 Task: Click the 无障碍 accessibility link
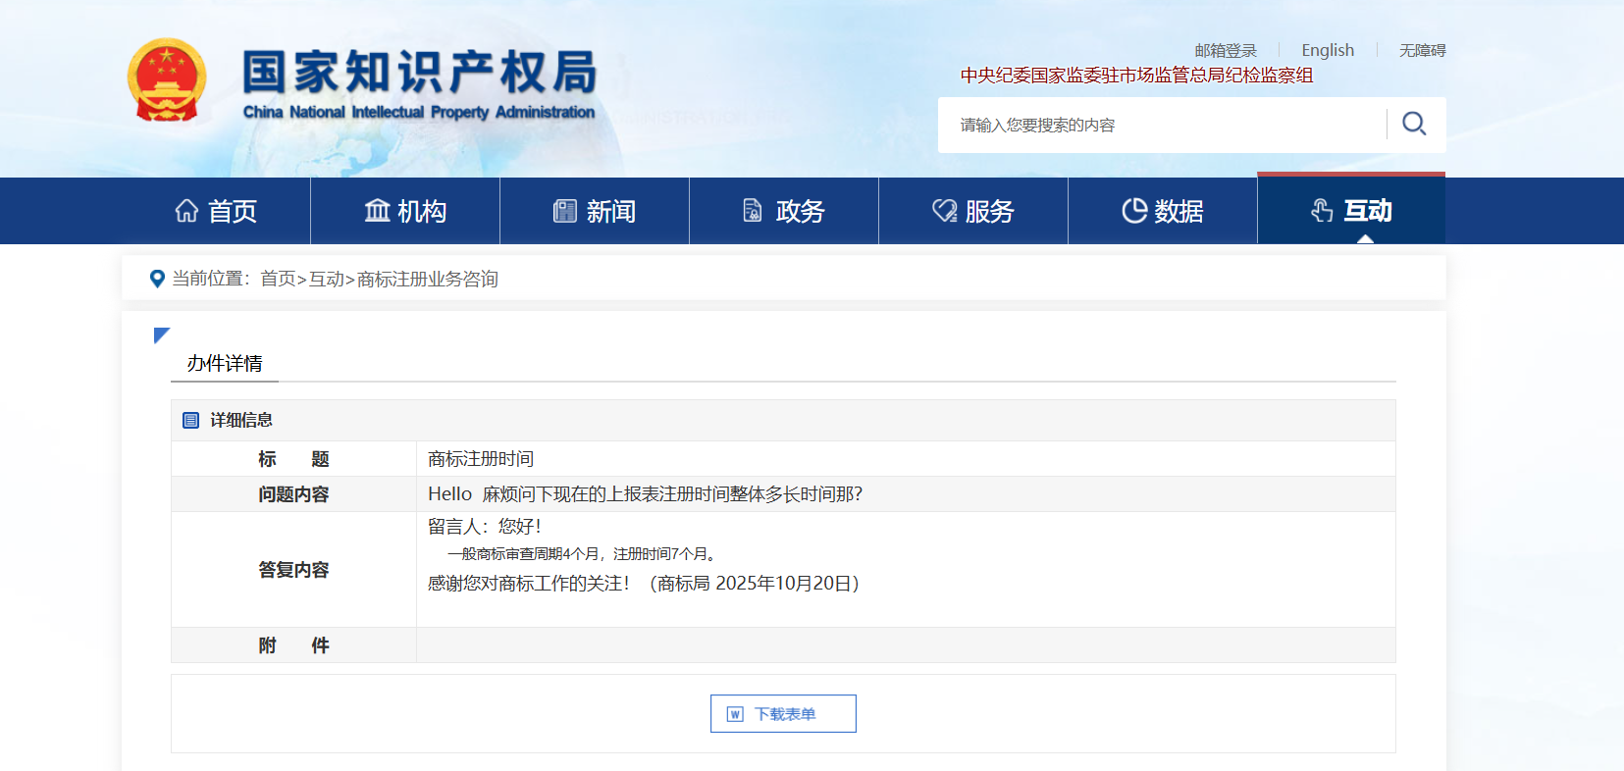pyautogui.click(x=1422, y=51)
